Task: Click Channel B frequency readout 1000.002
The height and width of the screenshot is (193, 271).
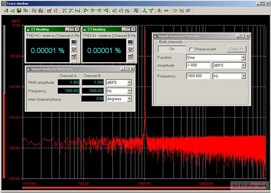Action: pyautogui.click(x=93, y=91)
